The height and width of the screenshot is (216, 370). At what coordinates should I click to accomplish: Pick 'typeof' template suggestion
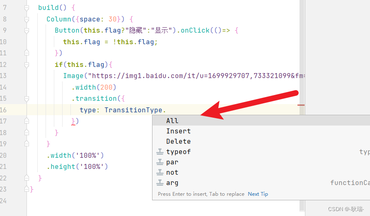[261, 152]
